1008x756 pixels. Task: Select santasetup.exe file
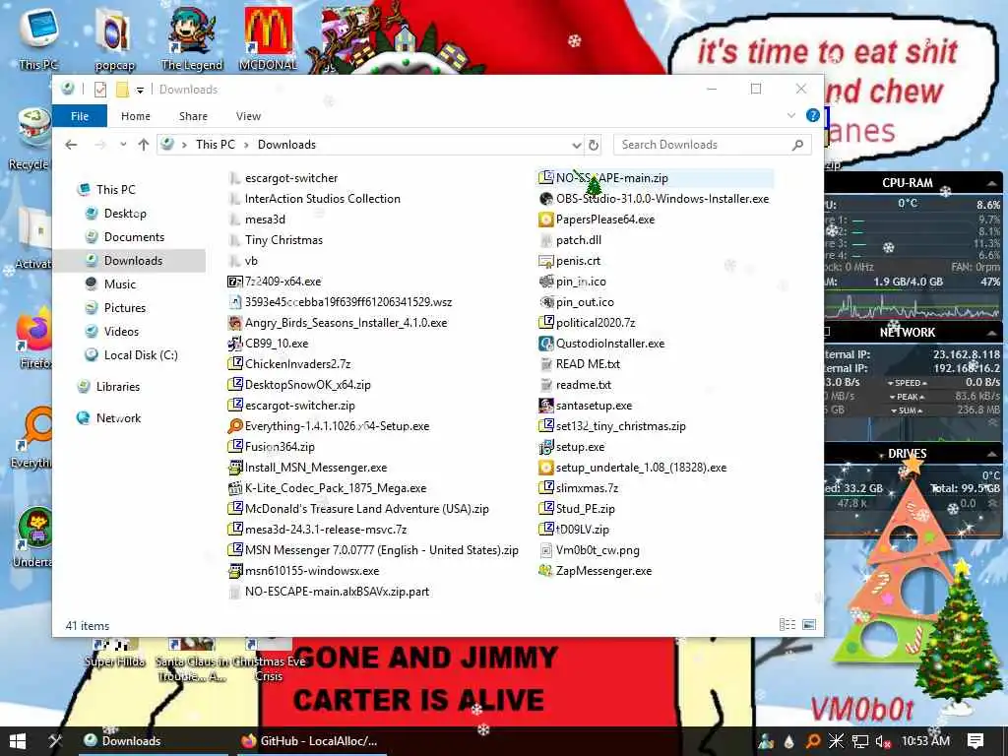coord(585,406)
